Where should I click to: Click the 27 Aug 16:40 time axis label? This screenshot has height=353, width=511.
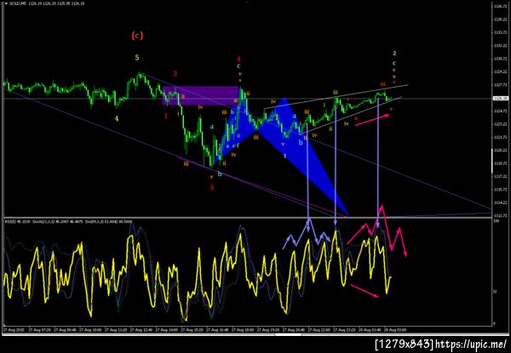(217, 329)
